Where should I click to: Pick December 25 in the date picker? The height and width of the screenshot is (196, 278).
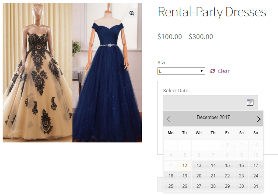pos(170,186)
